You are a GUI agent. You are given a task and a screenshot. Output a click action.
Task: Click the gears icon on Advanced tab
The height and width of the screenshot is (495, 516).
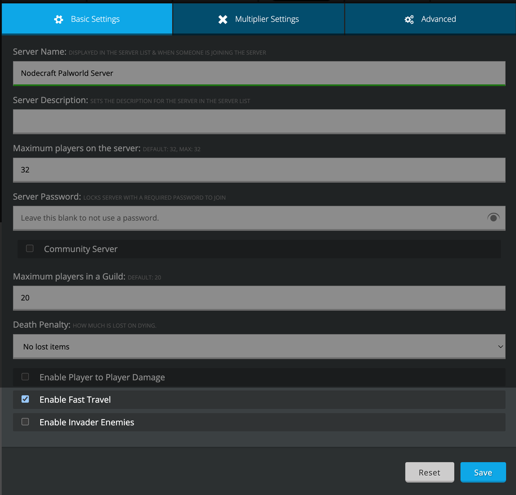tap(409, 19)
